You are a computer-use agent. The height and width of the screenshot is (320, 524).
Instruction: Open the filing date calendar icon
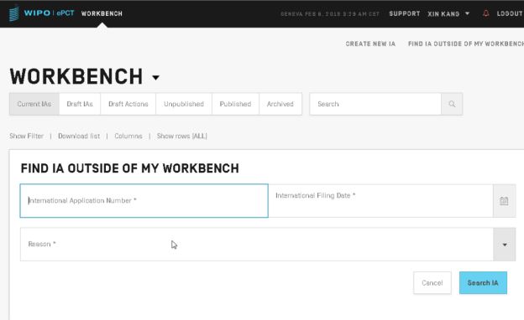[x=504, y=201]
